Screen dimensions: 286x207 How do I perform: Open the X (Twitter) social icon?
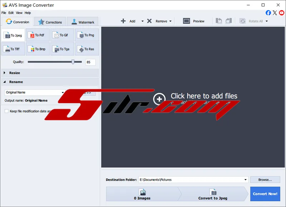click(x=275, y=13)
